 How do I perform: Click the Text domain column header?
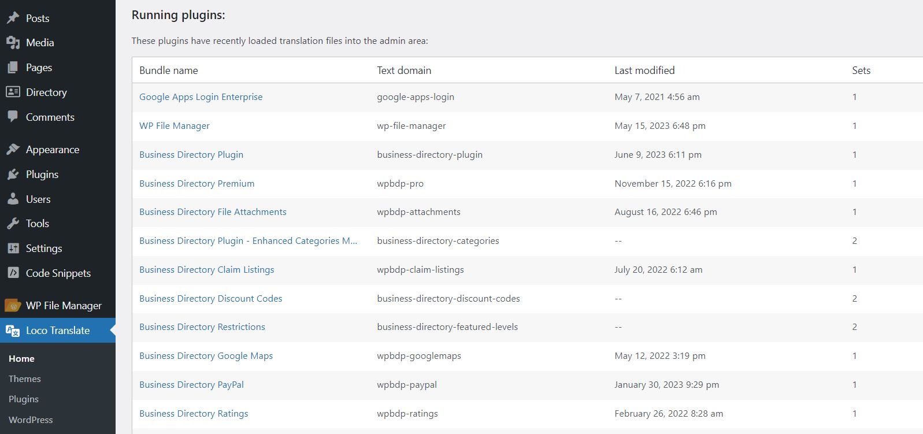click(x=404, y=71)
